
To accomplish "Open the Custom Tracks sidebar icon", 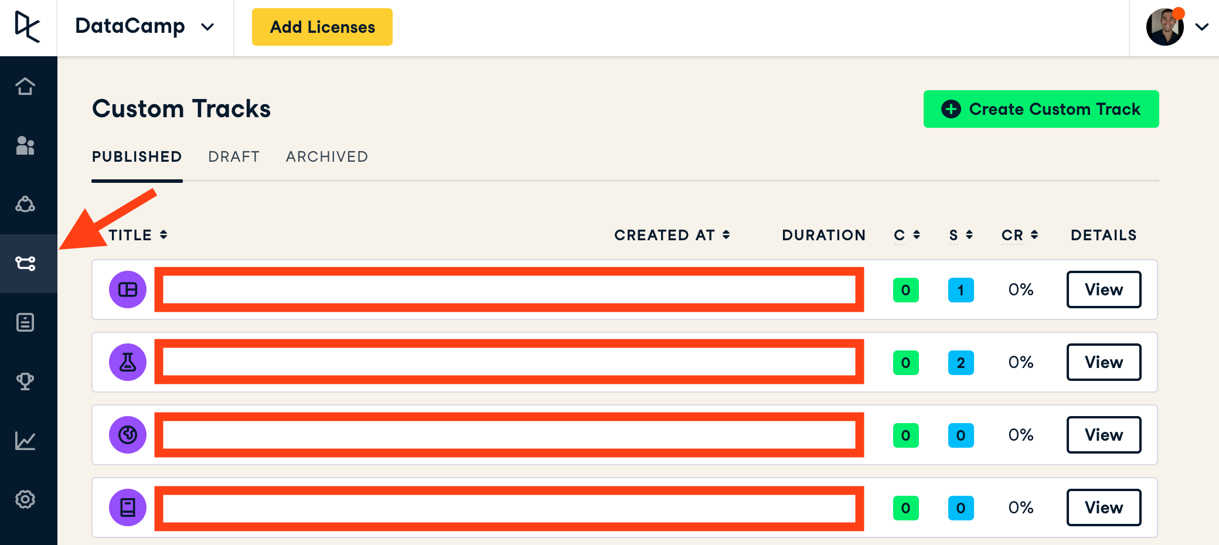I will 25,263.
